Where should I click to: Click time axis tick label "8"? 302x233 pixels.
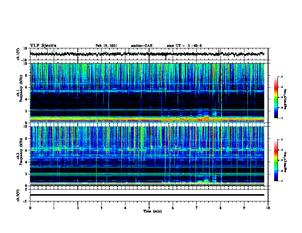pyautogui.click(x=220, y=208)
